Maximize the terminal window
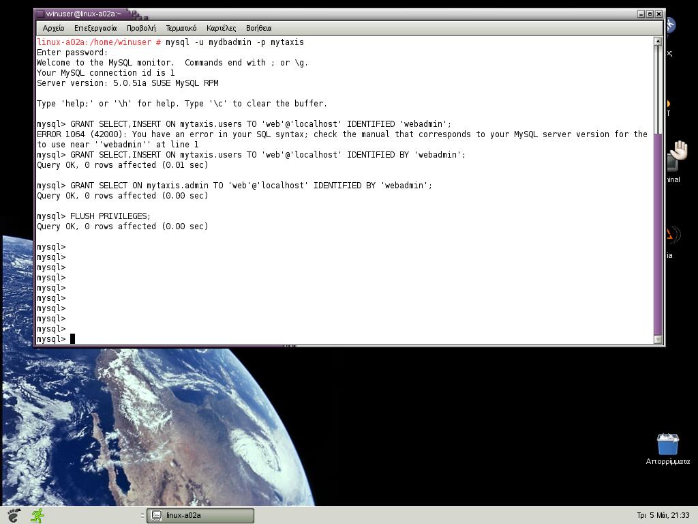 650,14
